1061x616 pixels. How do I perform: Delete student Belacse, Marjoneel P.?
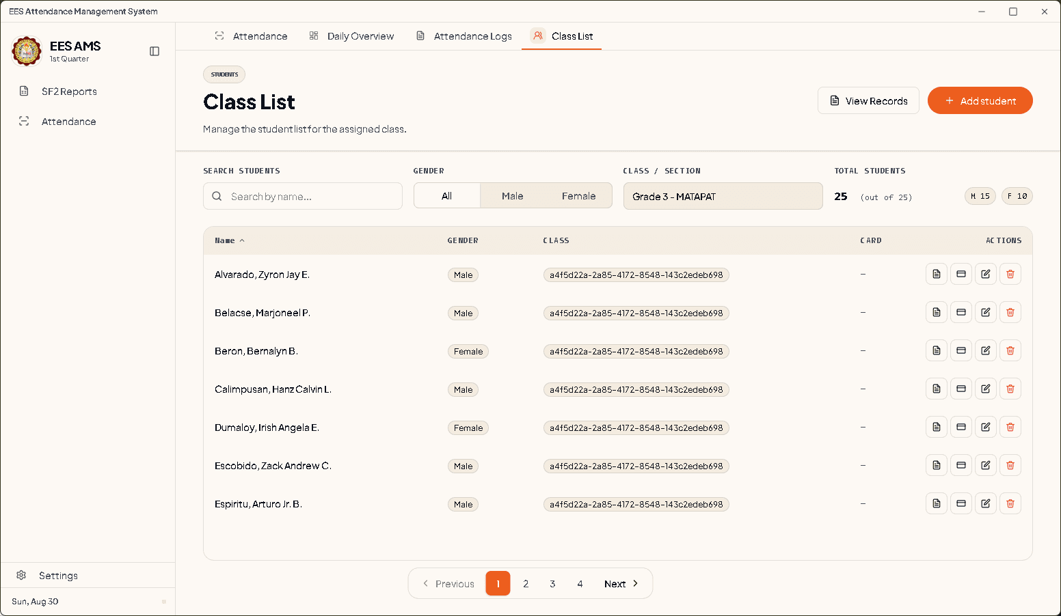[x=1010, y=312]
